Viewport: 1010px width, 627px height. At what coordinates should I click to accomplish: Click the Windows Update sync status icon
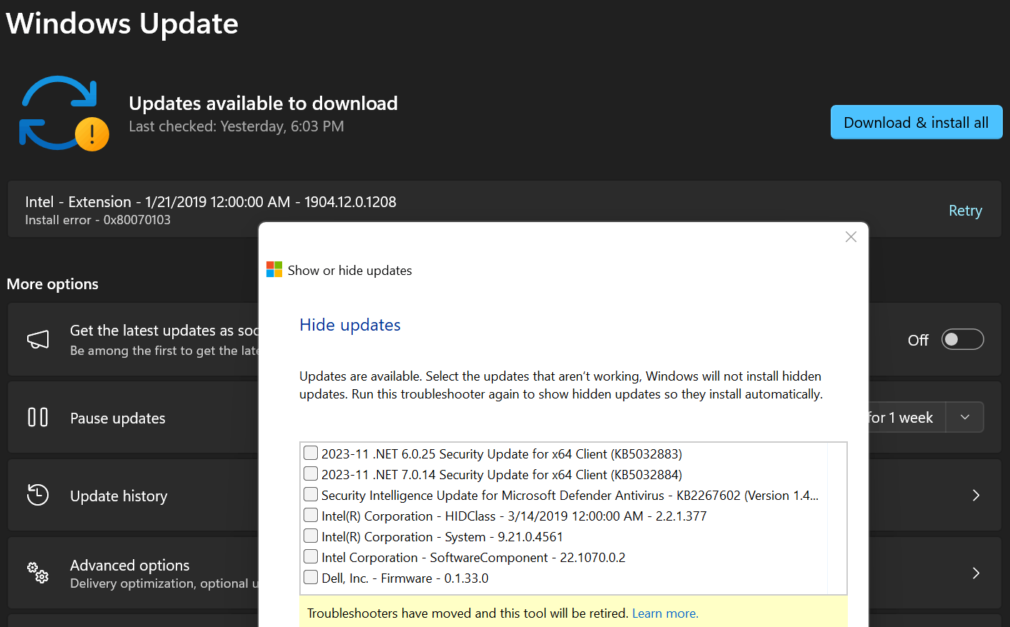pos(64,113)
